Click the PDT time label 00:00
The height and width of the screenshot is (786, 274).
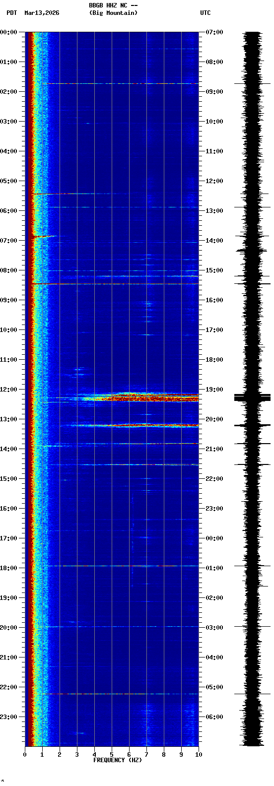pos(8,32)
